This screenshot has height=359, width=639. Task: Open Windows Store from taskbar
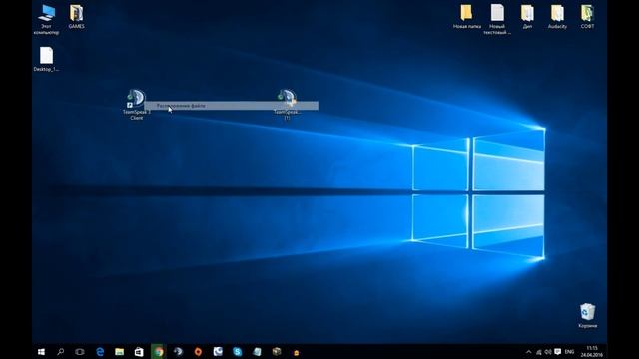(x=139, y=352)
